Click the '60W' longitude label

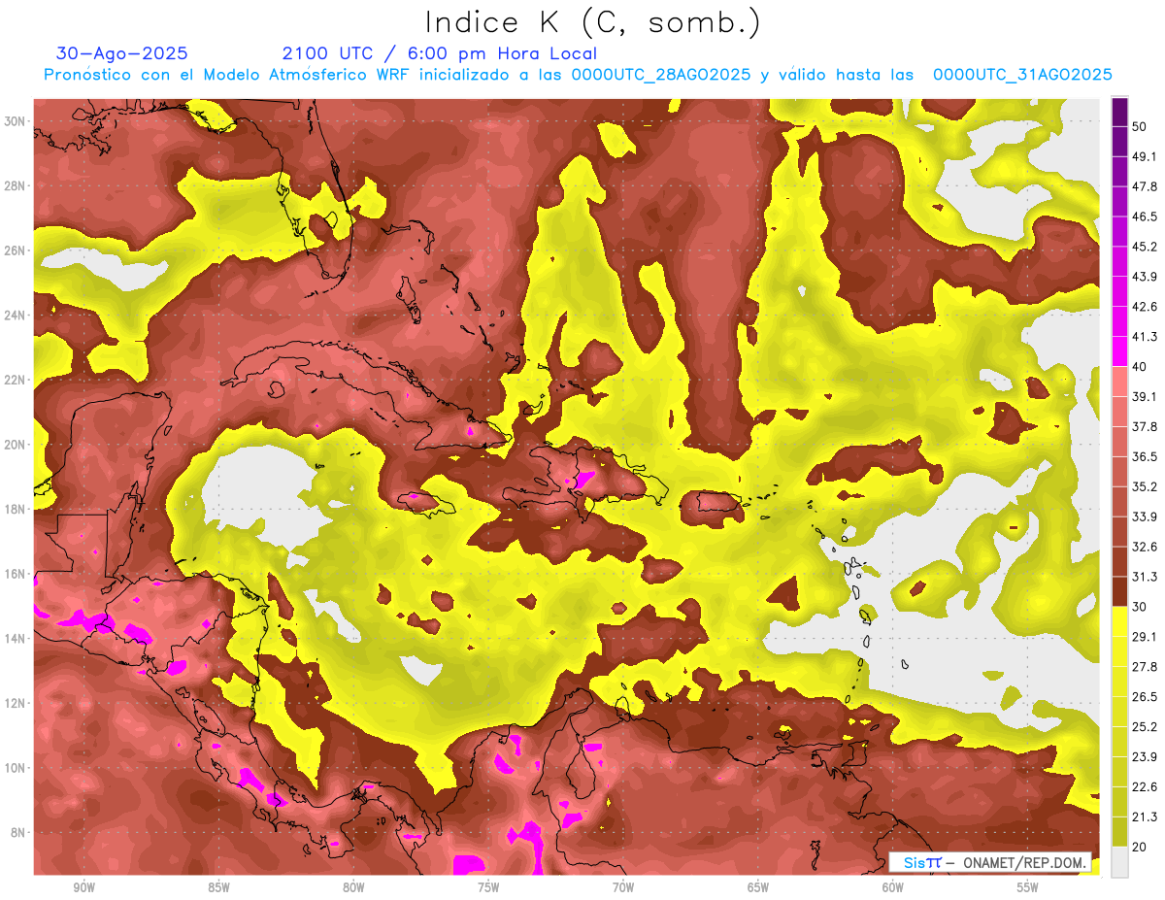[x=893, y=887]
